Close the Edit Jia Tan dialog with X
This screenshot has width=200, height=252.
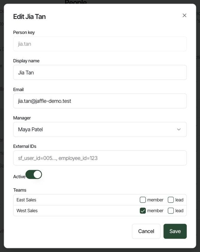[x=184, y=15]
